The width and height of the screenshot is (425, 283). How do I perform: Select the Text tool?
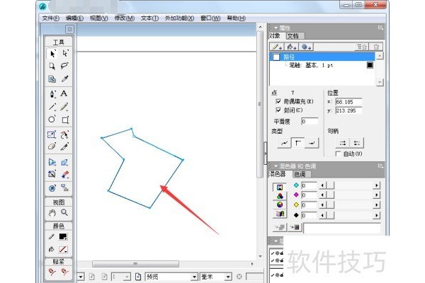(x=64, y=93)
